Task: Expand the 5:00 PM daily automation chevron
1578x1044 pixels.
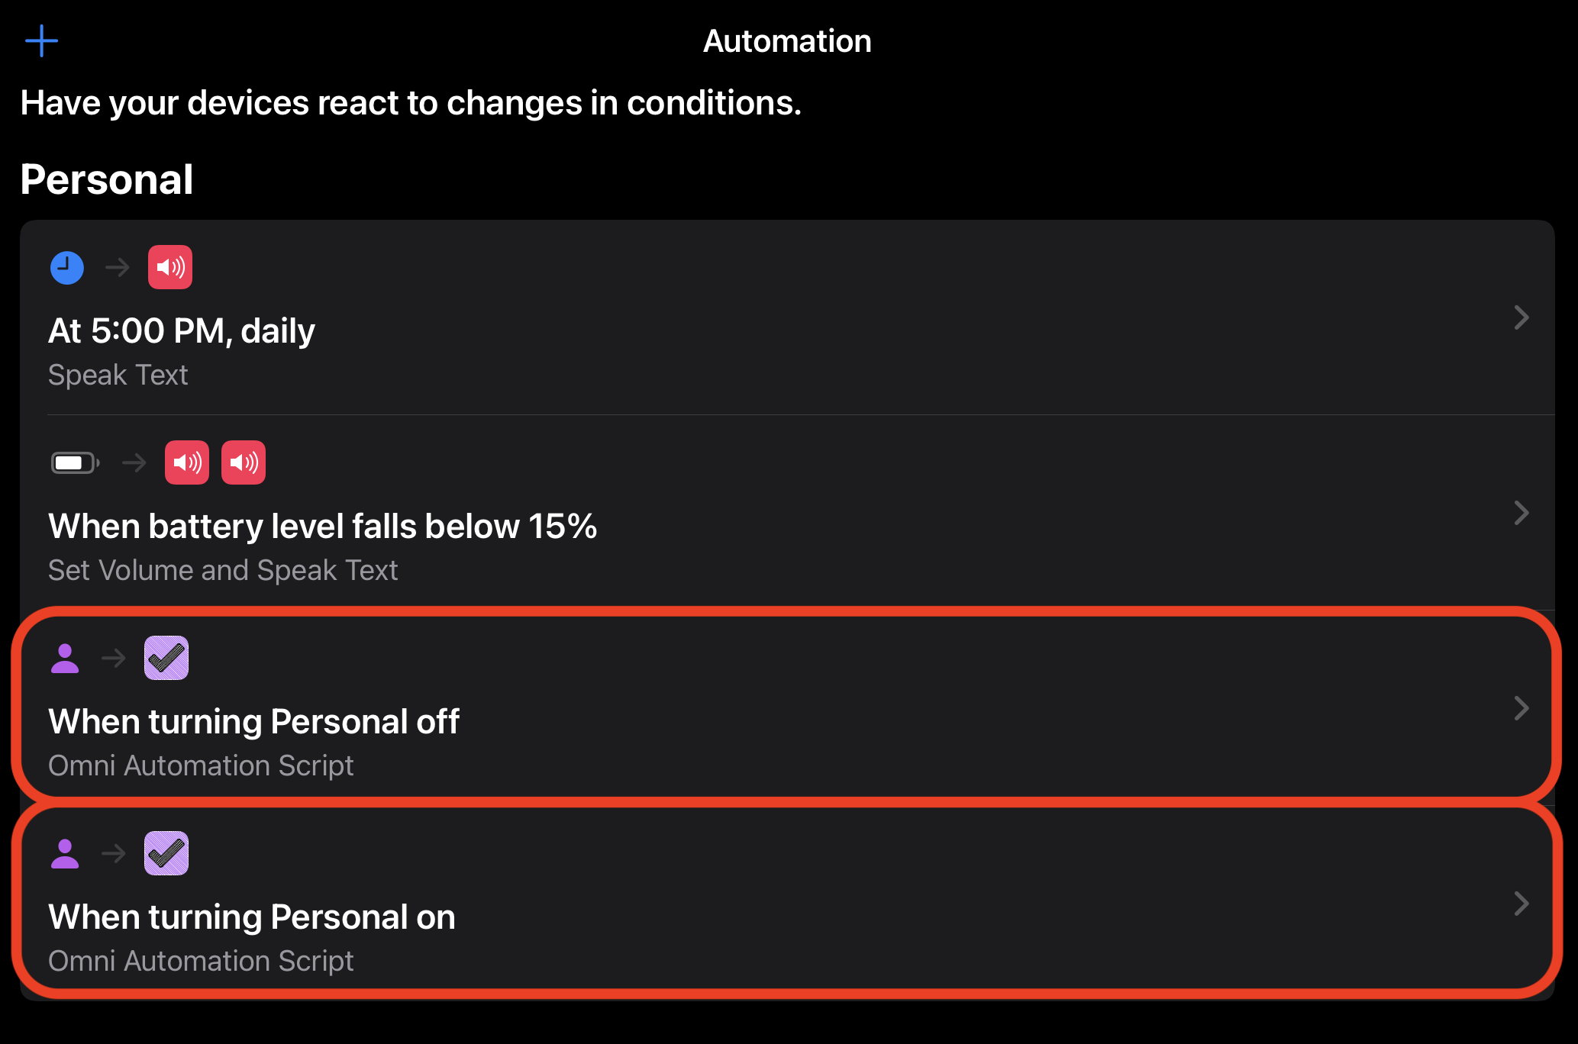Action: (x=1521, y=317)
